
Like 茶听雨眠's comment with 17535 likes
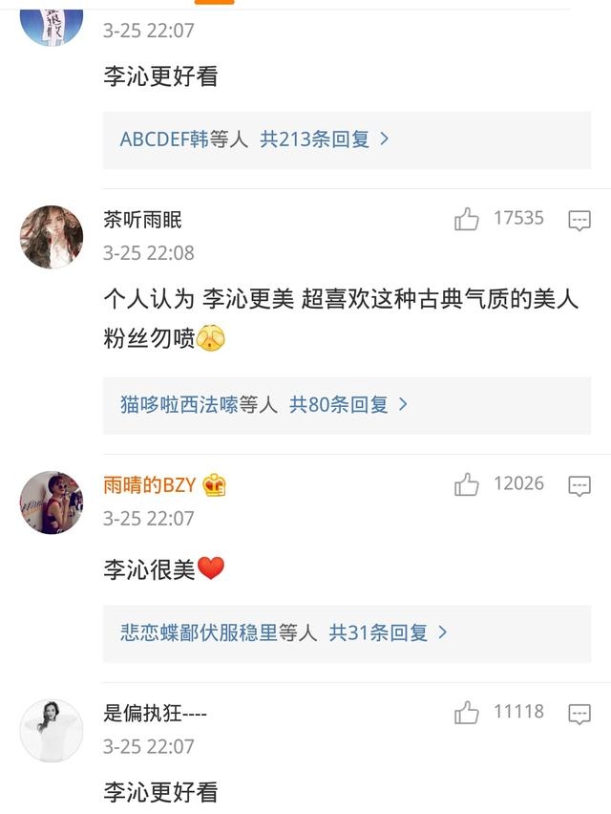[467, 220]
